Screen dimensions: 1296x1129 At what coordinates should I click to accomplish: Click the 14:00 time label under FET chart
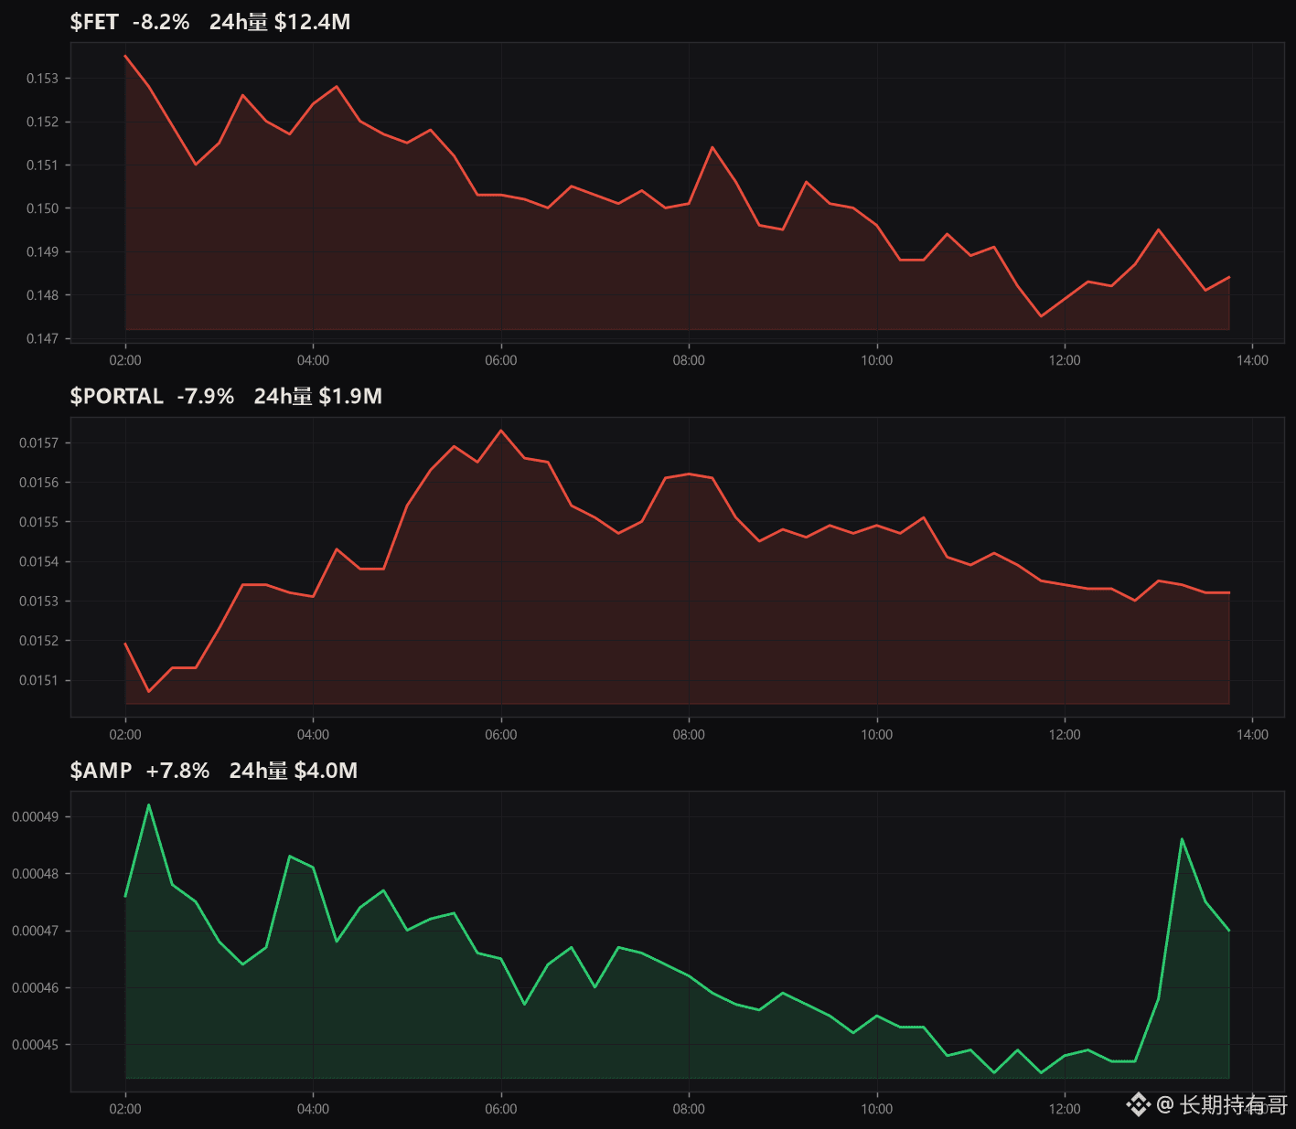[x=1253, y=360]
